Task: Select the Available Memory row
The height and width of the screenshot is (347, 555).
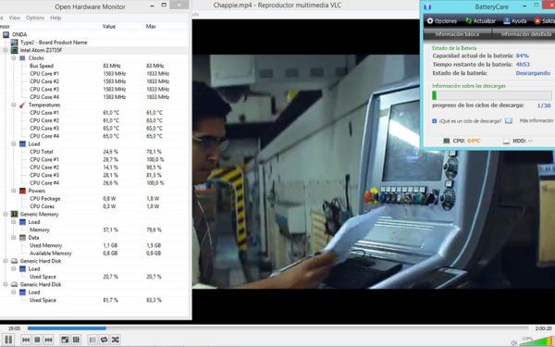Action: point(95,254)
